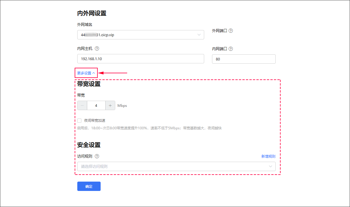Open the 外网域名 domain dropdown
This screenshot has height=207, width=350.
[137, 35]
